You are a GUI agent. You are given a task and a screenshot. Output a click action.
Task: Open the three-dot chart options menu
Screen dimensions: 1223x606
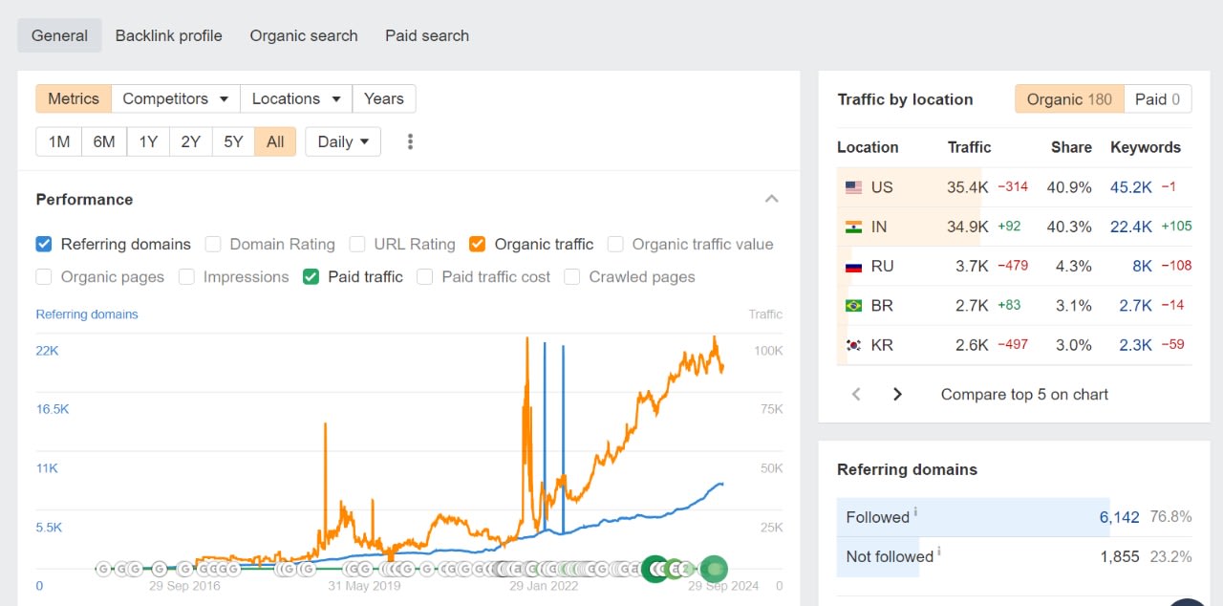pos(410,141)
